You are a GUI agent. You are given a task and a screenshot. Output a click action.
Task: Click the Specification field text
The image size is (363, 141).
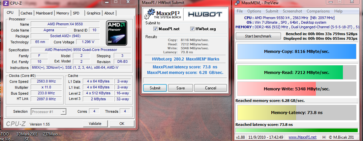click(81, 50)
